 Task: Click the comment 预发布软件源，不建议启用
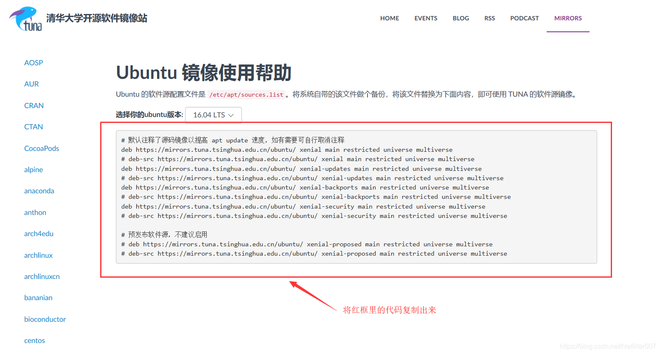pos(164,234)
